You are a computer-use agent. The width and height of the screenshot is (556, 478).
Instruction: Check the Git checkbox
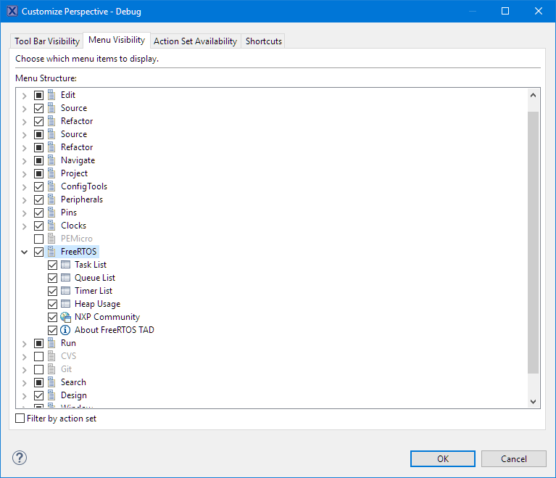pos(38,369)
